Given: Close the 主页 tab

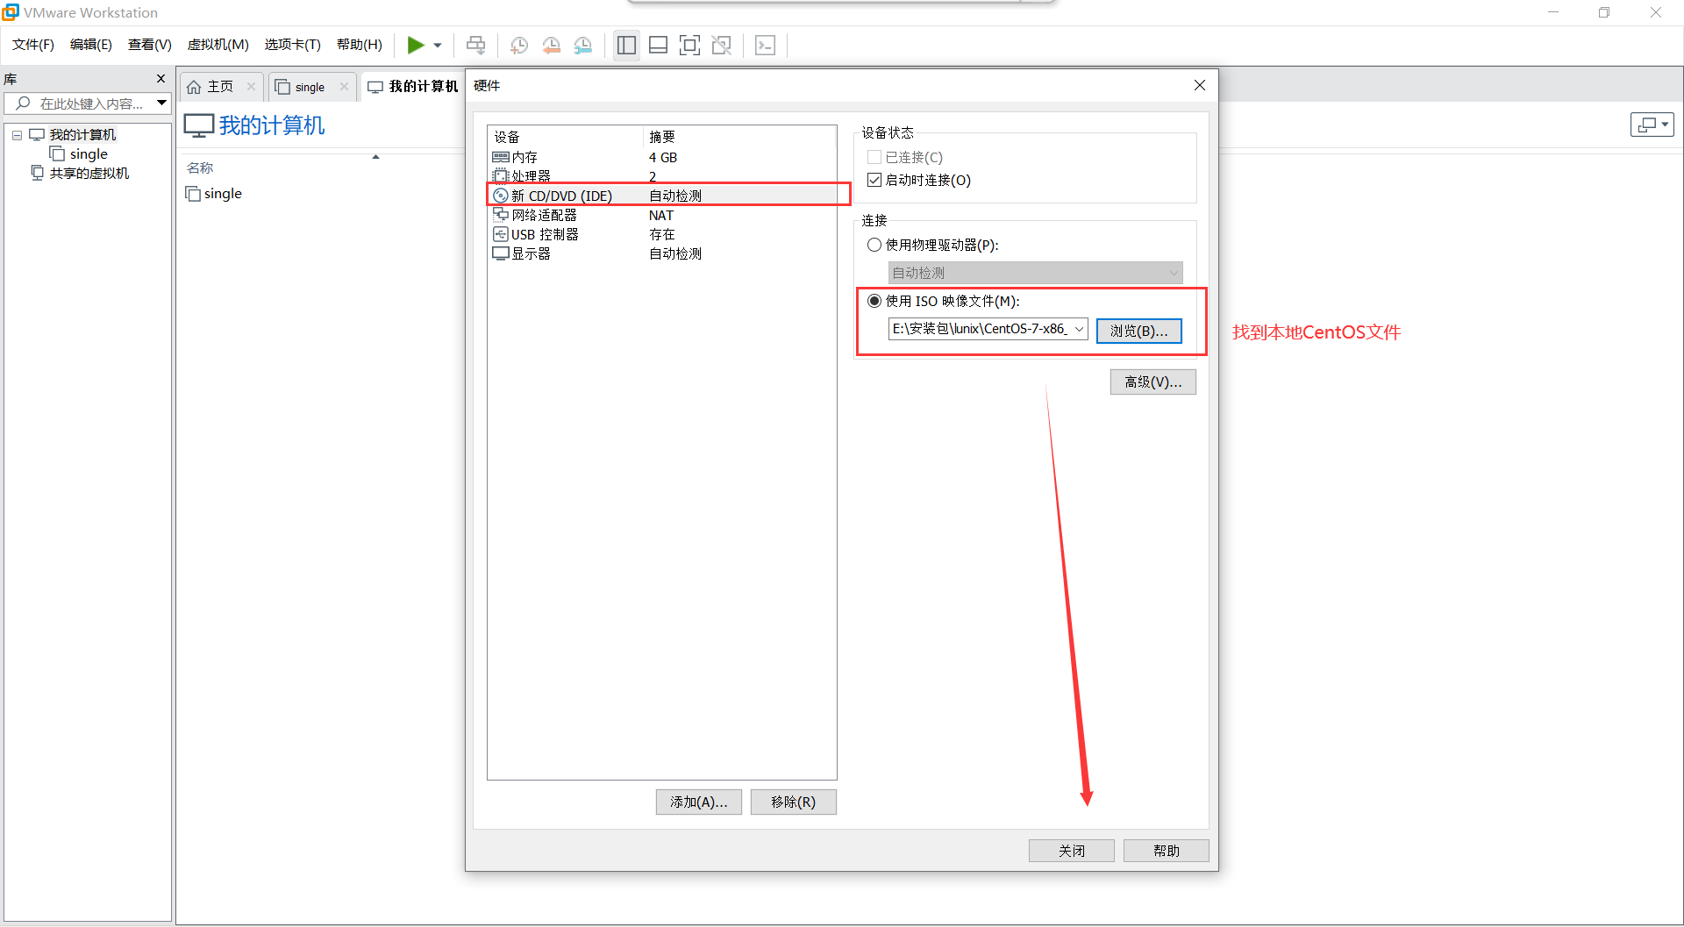Looking at the screenshot, I should click(252, 86).
